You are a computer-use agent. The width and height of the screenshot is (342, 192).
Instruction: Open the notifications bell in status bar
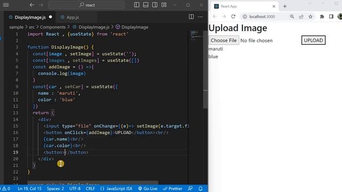(200, 188)
